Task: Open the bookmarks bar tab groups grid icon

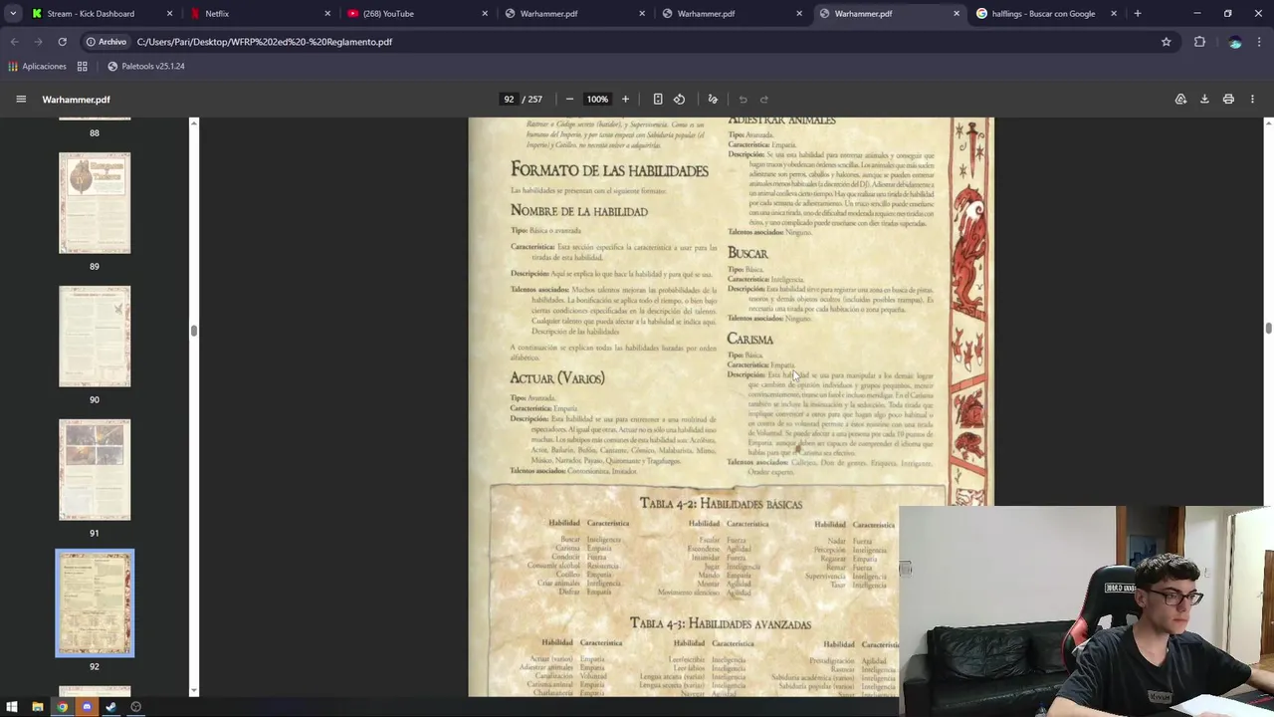Action: click(83, 66)
